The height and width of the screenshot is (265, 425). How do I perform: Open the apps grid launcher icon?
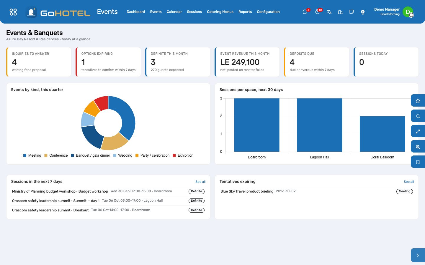pos(13,12)
